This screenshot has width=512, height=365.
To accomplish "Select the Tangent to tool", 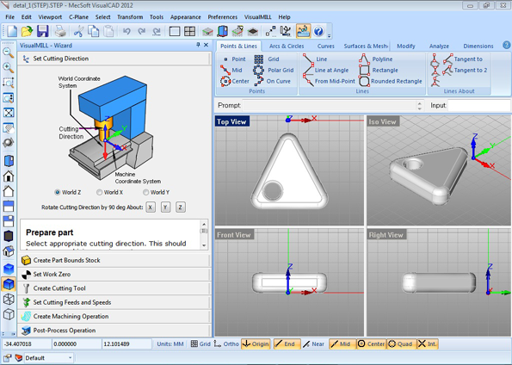I will (x=463, y=59).
